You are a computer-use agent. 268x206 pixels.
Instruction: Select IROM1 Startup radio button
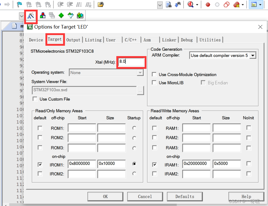click(x=134, y=164)
